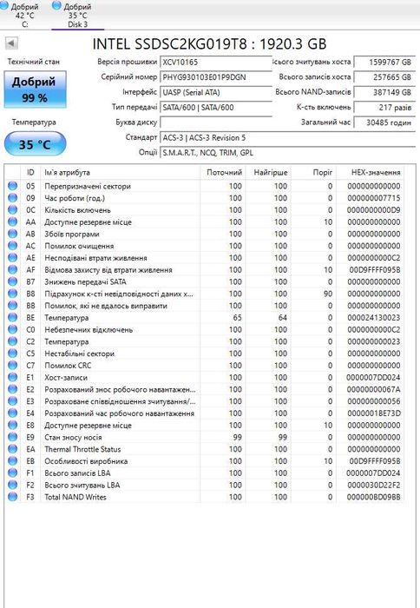Screen dimensions: 420x608
Task: Click the NAND writes value 387149 GB
Action: tap(384, 92)
